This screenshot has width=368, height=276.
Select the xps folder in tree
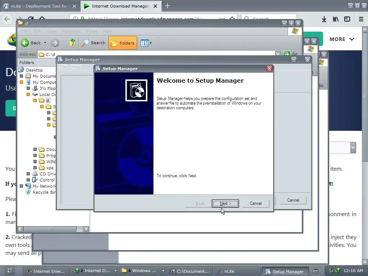tap(50, 168)
